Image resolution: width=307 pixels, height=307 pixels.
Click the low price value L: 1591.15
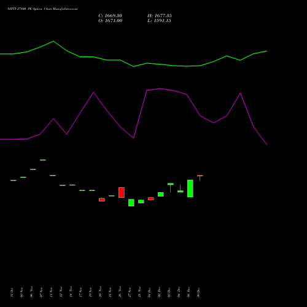(x=159, y=21)
